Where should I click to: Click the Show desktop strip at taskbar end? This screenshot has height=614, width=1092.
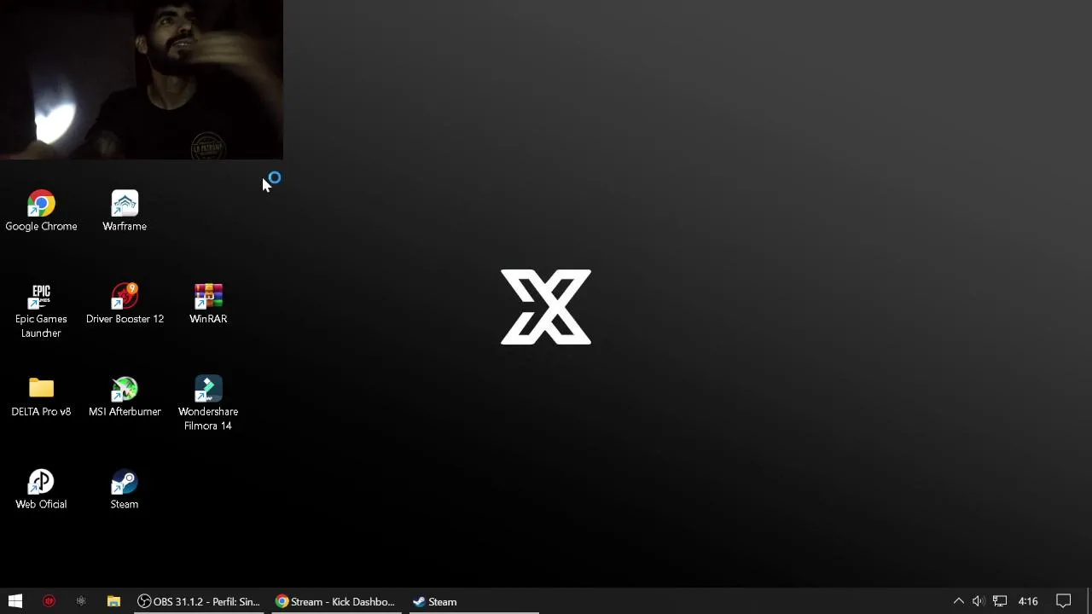pyautogui.click(x=1089, y=601)
